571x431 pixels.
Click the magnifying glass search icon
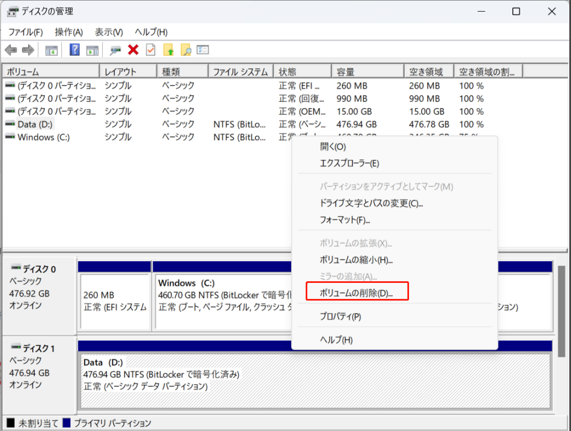(x=186, y=50)
